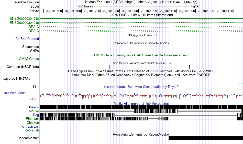243x144 pixels.
Task: Select the Chicken alignment label
Action: pos(33,122)
